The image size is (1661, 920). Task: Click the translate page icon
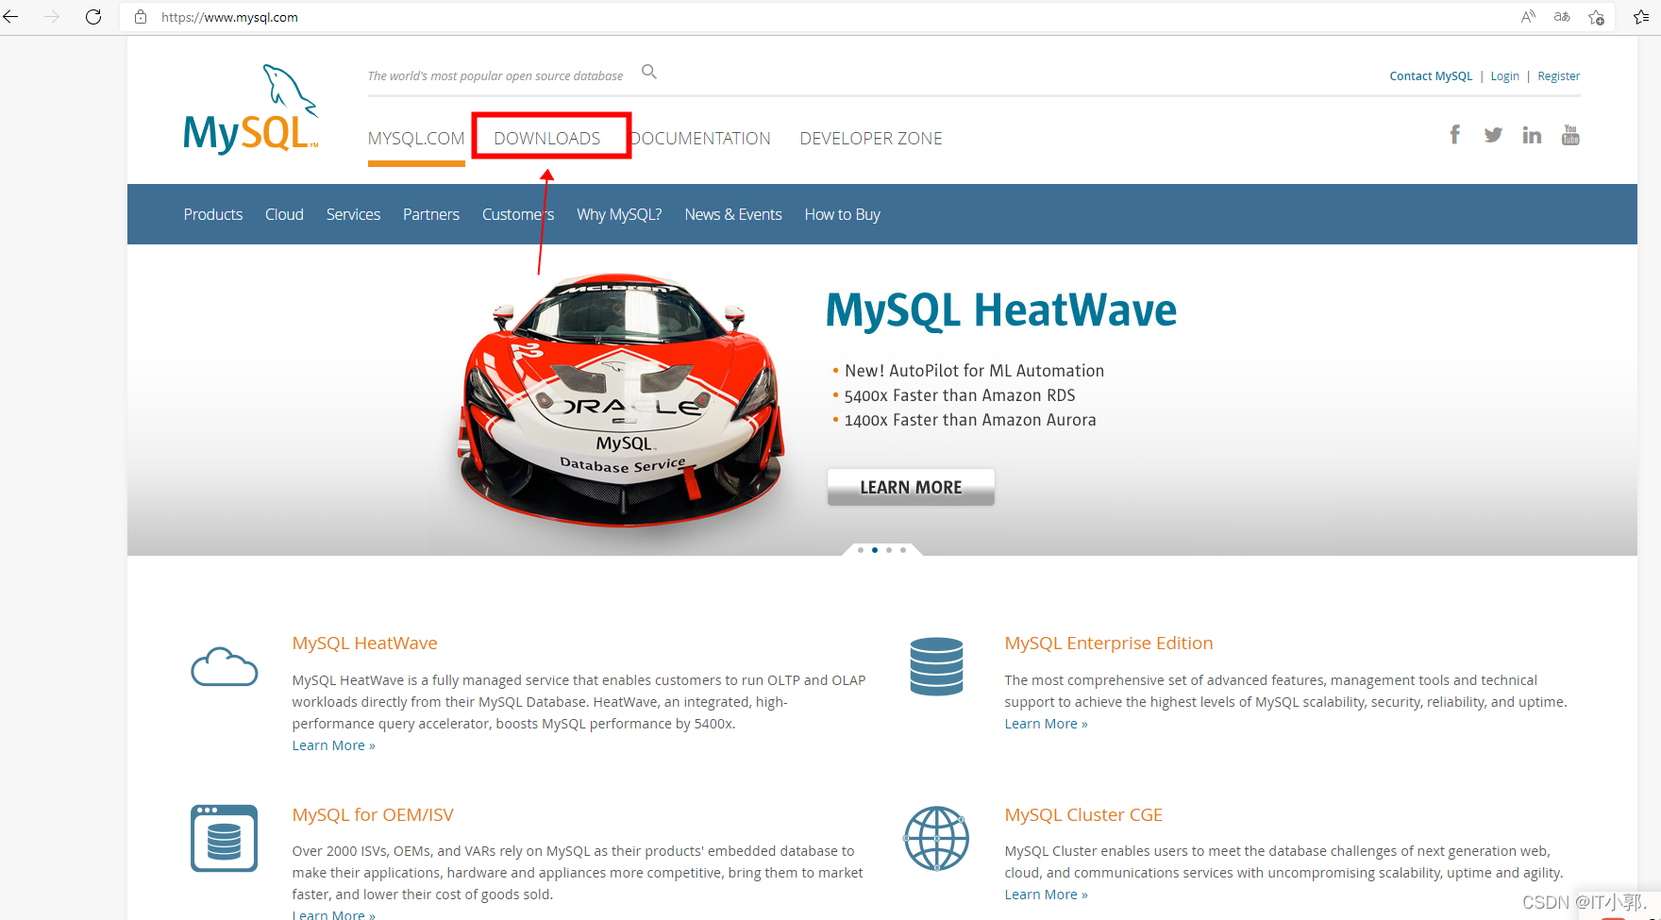tap(1562, 17)
